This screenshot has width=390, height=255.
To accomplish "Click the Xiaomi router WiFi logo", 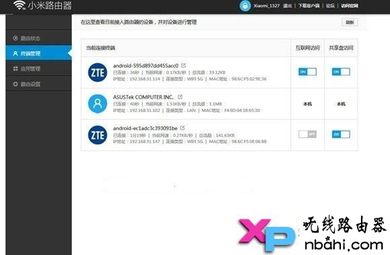I will [19, 5].
